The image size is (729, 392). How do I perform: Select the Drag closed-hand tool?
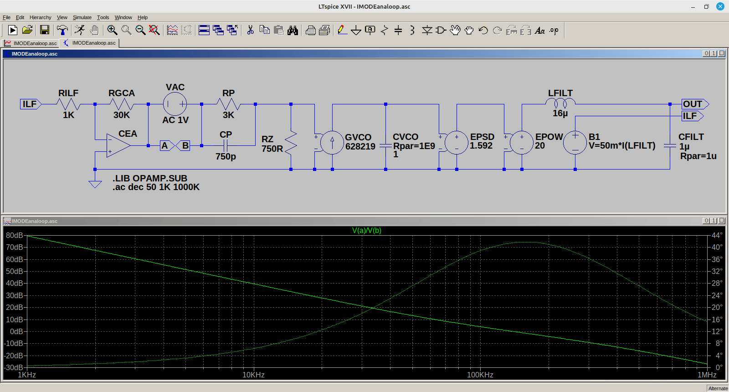pyautogui.click(x=469, y=30)
